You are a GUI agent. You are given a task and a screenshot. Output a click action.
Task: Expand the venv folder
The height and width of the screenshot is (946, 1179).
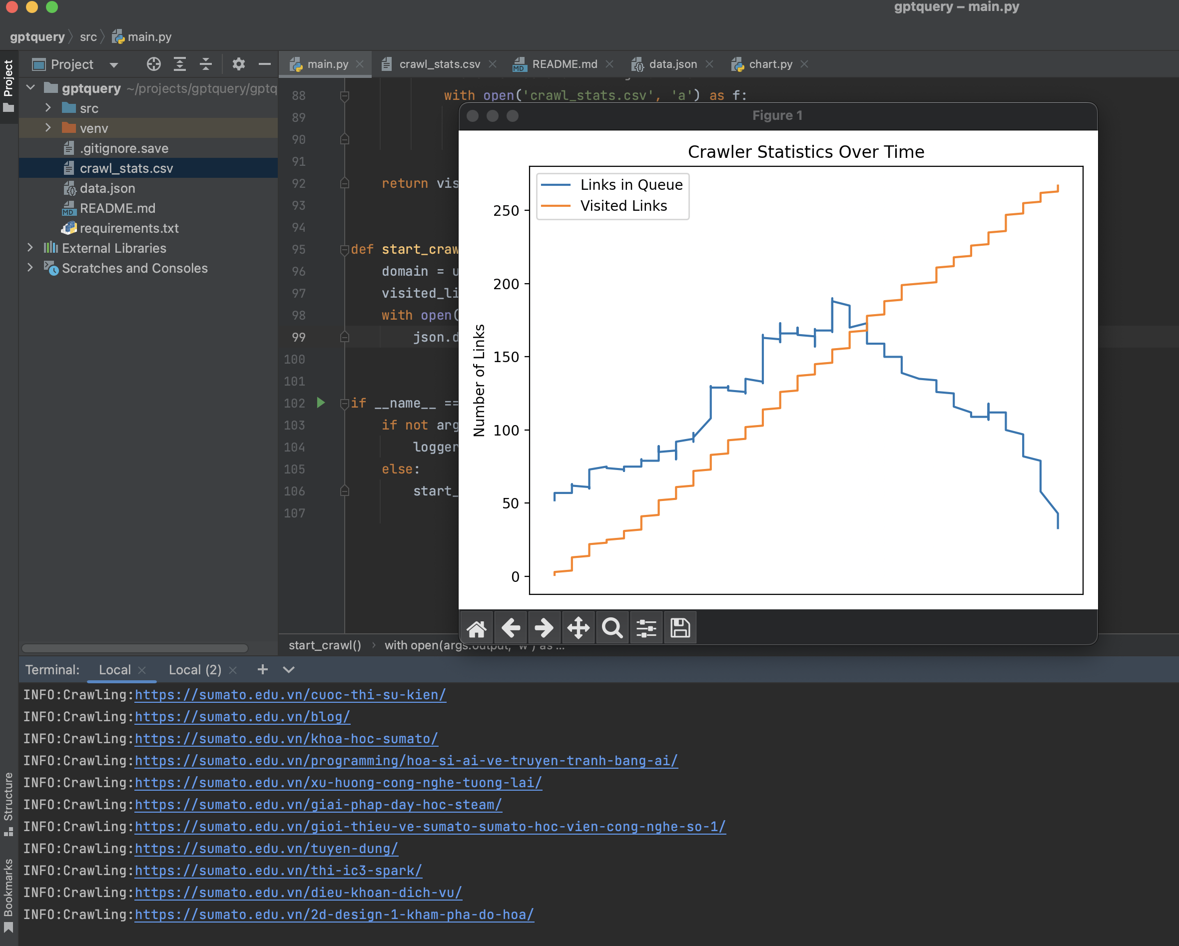pyautogui.click(x=48, y=128)
